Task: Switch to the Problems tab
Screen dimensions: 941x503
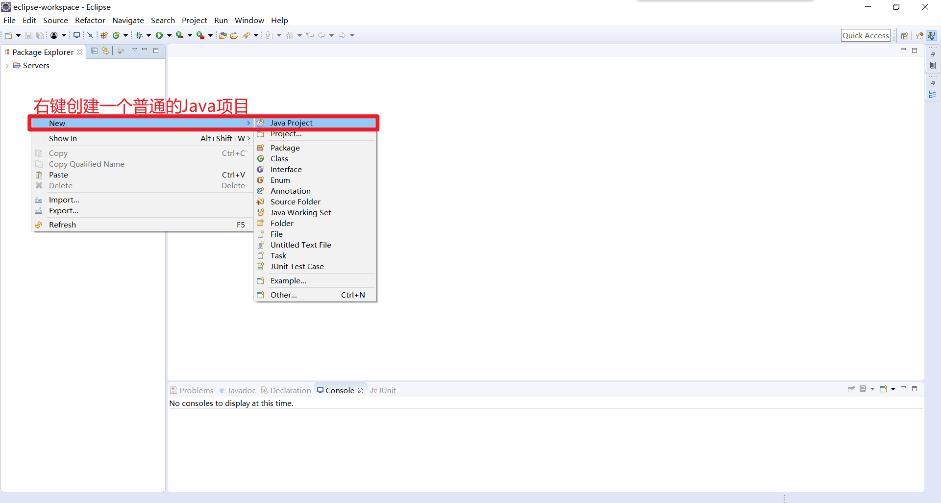Action: 192,390
